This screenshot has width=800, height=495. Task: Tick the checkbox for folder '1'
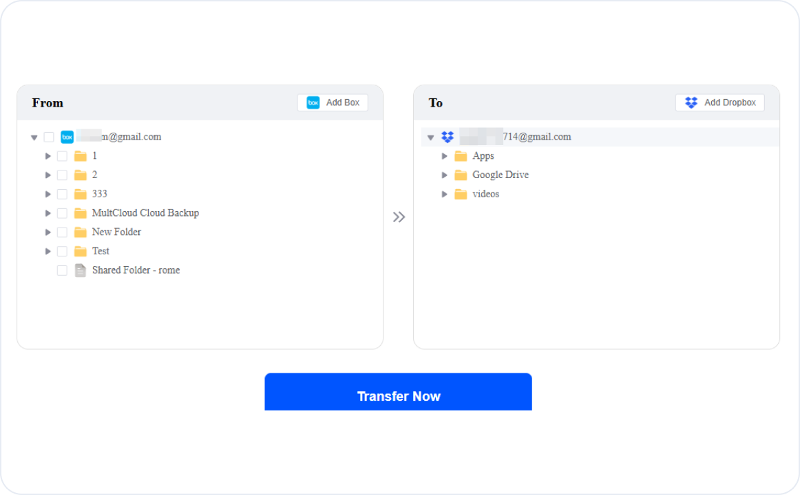pos(62,156)
